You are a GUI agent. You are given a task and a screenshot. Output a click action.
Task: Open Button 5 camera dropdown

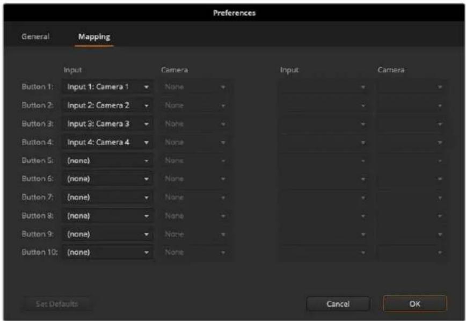coord(195,160)
